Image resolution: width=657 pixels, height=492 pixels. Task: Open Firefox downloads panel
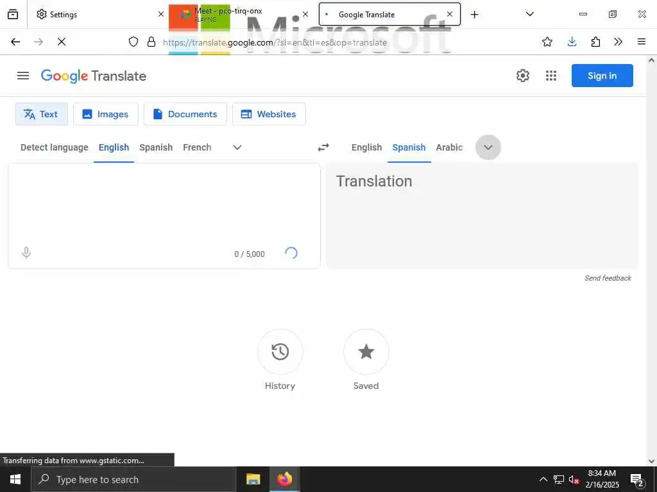tap(572, 42)
